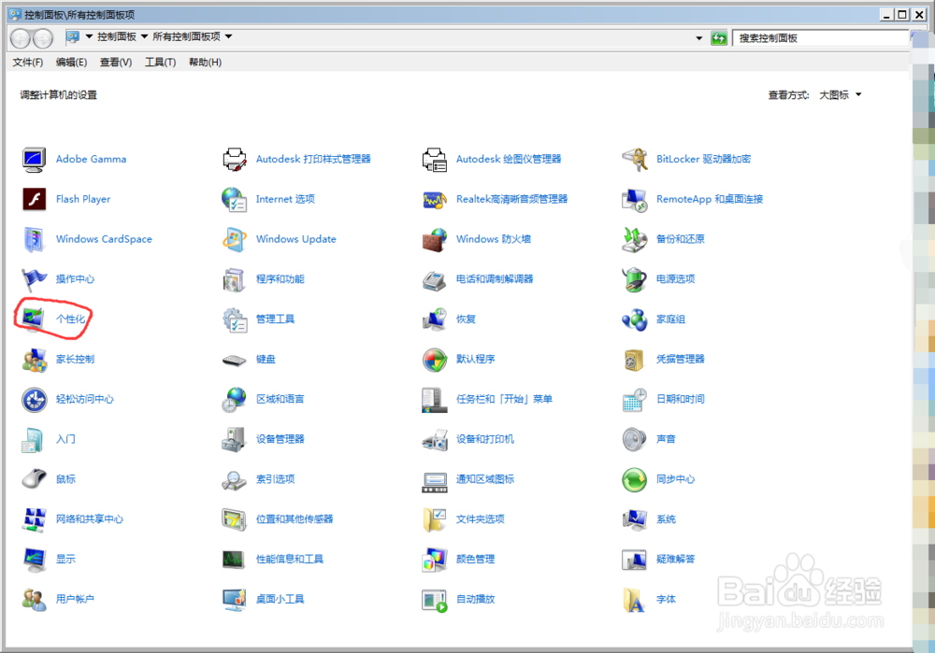Click the Windows 防火墙 brick wall icon
This screenshot has width=935, height=653.
[x=435, y=239]
